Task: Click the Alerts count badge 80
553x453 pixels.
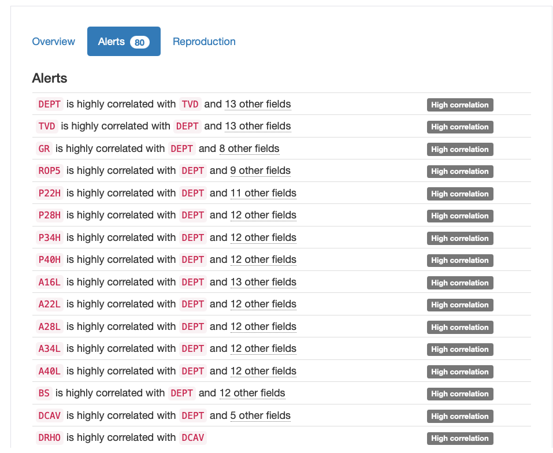Action: click(139, 42)
